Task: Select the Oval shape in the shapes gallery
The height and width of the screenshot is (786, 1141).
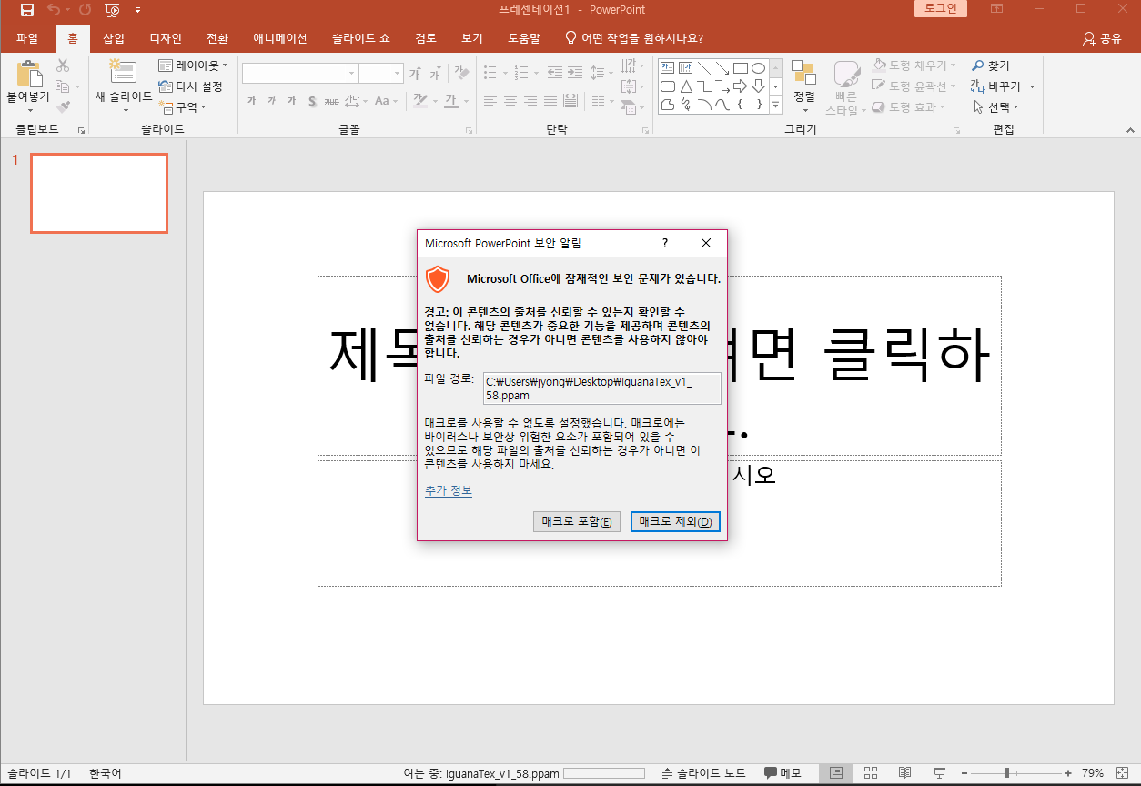Action: click(758, 69)
